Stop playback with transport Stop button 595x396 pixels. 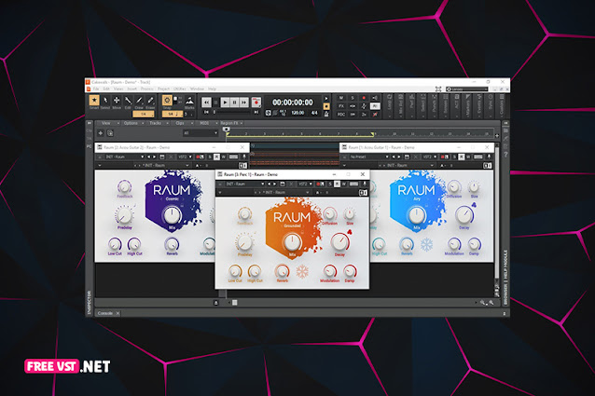coord(216,102)
